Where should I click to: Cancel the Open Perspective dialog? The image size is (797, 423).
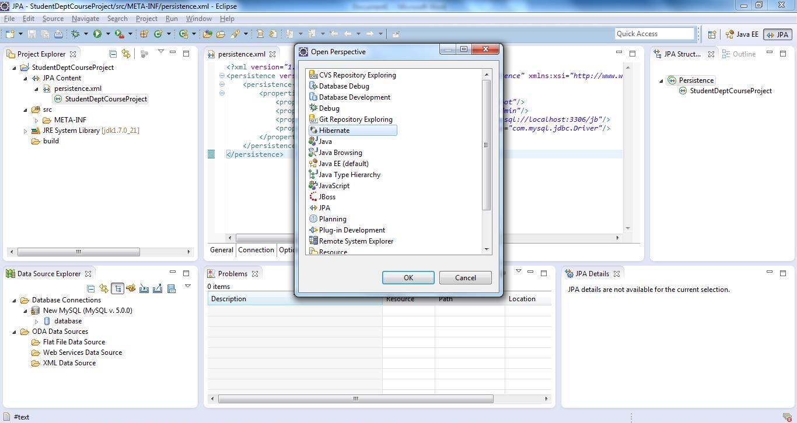click(x=465, y=278)
